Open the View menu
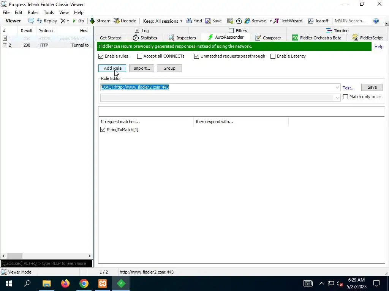The width and height of the screenshot is (389, 291). (x=64, y=13)
